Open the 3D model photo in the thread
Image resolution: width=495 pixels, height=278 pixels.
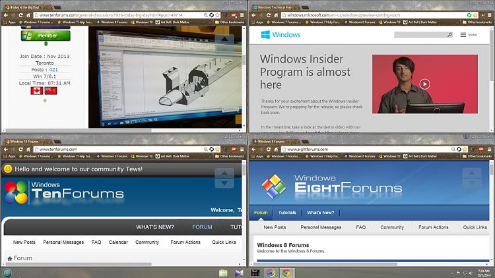(165, 77)
